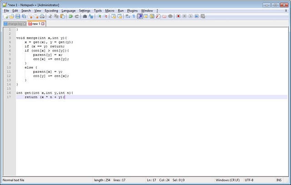Toggle synchronized vertical scrolling icon
This screenshot has width=291, height=185.
pos(113,16)
